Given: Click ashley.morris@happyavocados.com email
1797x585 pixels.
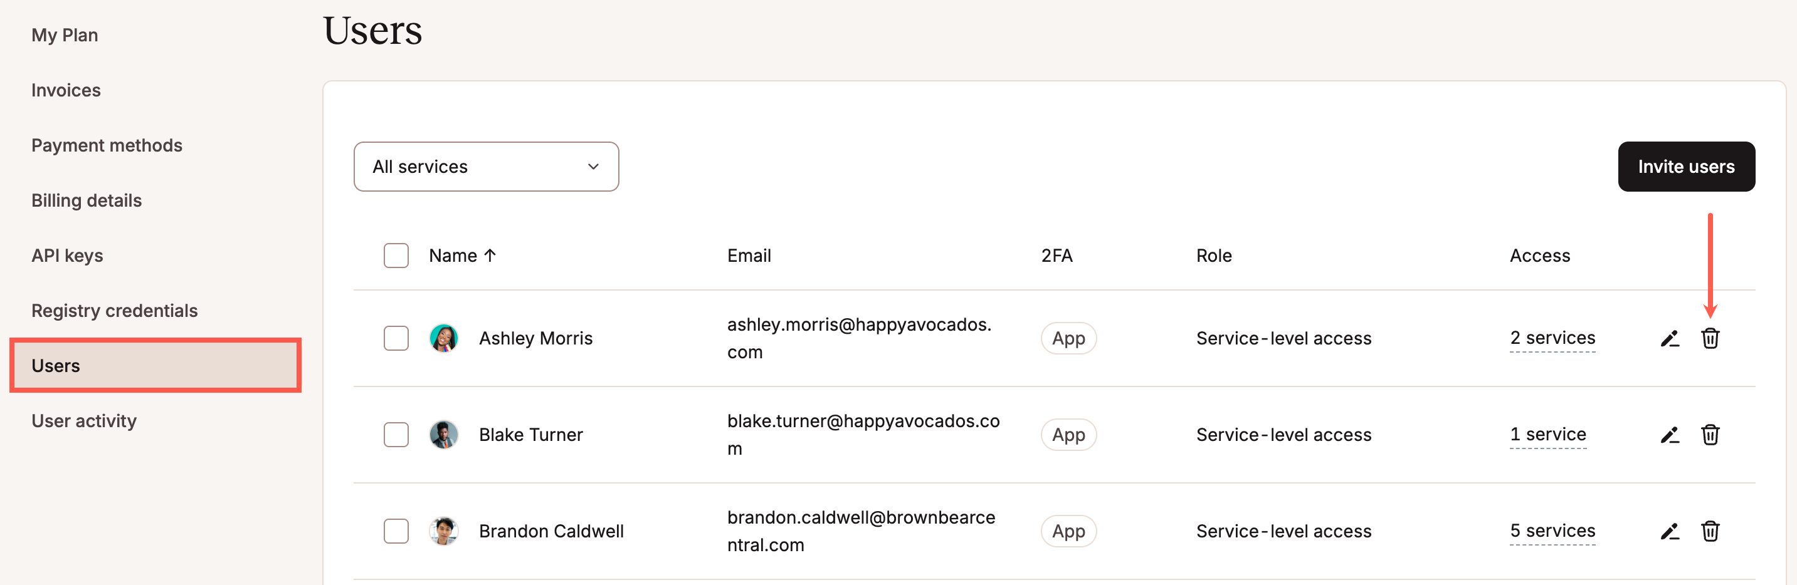Looking at the screenshot, I should click(859, 338).
